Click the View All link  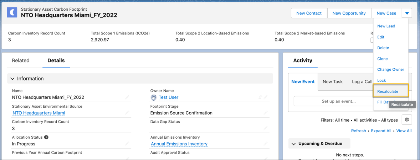(x=404, y=131)
